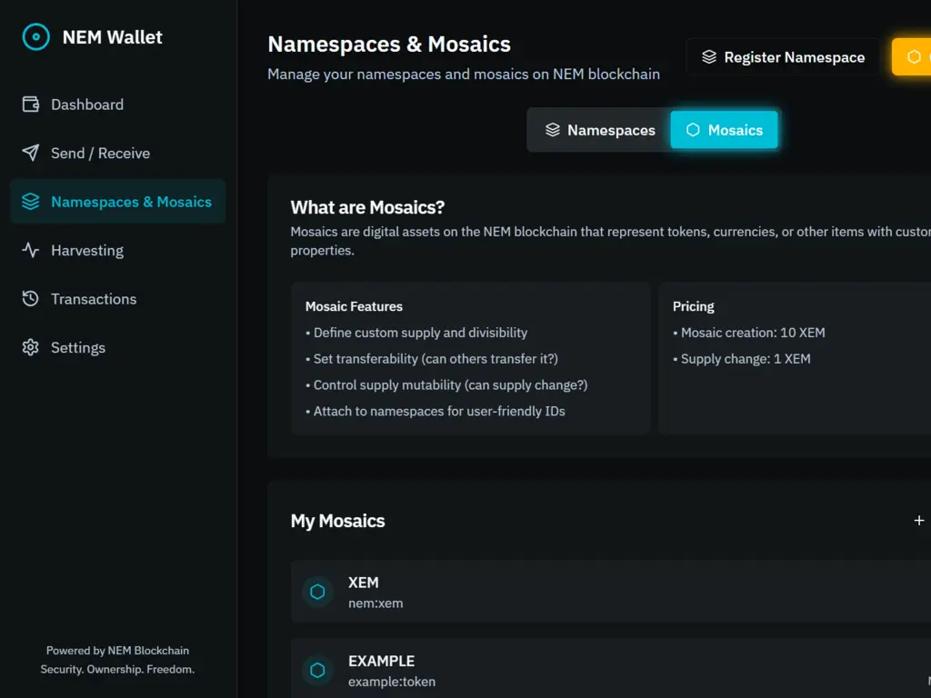
Task: Click the Pricing heading
Action: point(693,306)
